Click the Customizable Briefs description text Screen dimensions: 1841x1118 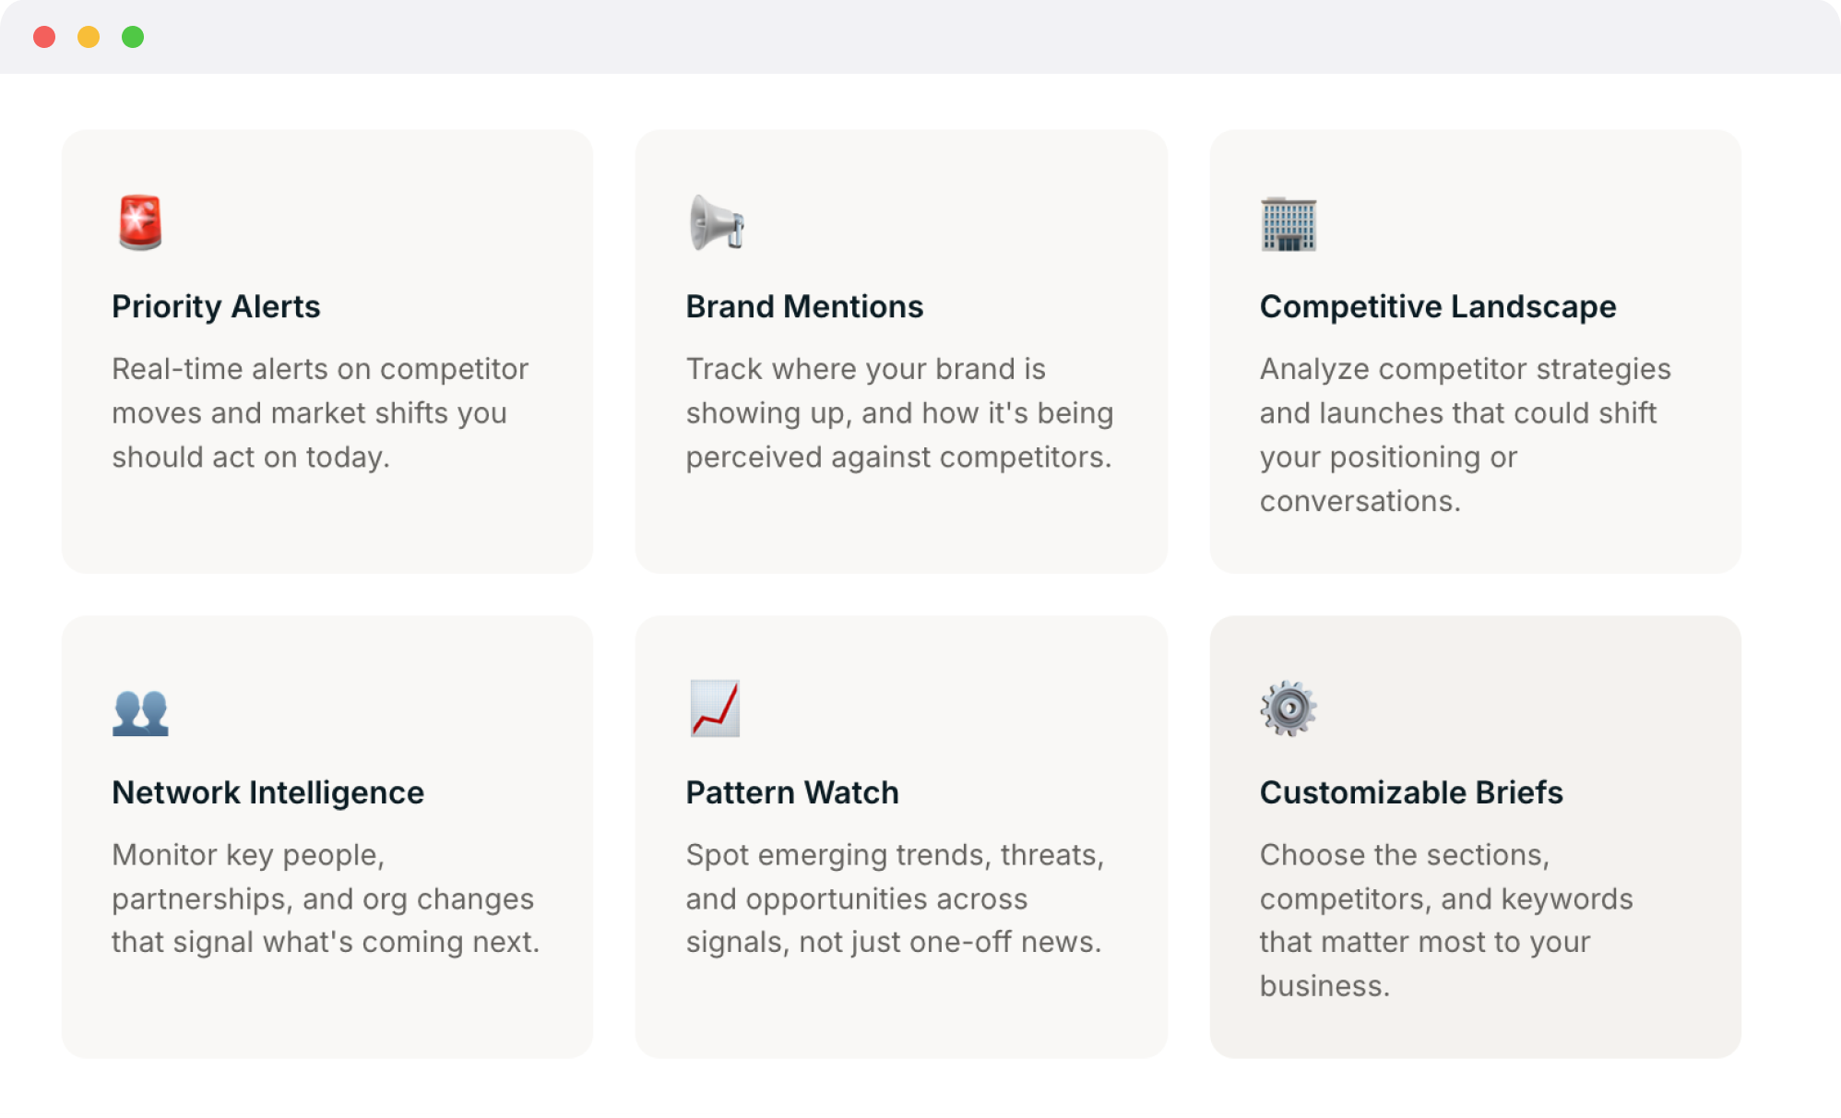point(1446,921)
